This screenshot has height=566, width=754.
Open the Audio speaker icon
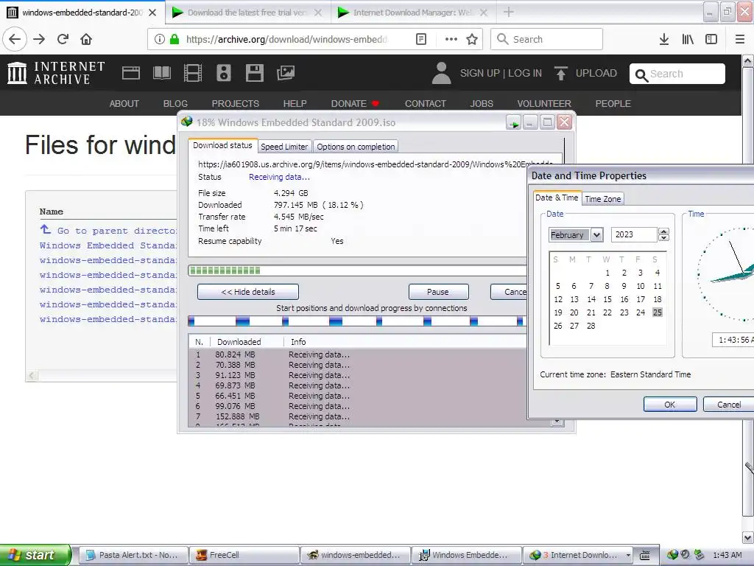224,73
